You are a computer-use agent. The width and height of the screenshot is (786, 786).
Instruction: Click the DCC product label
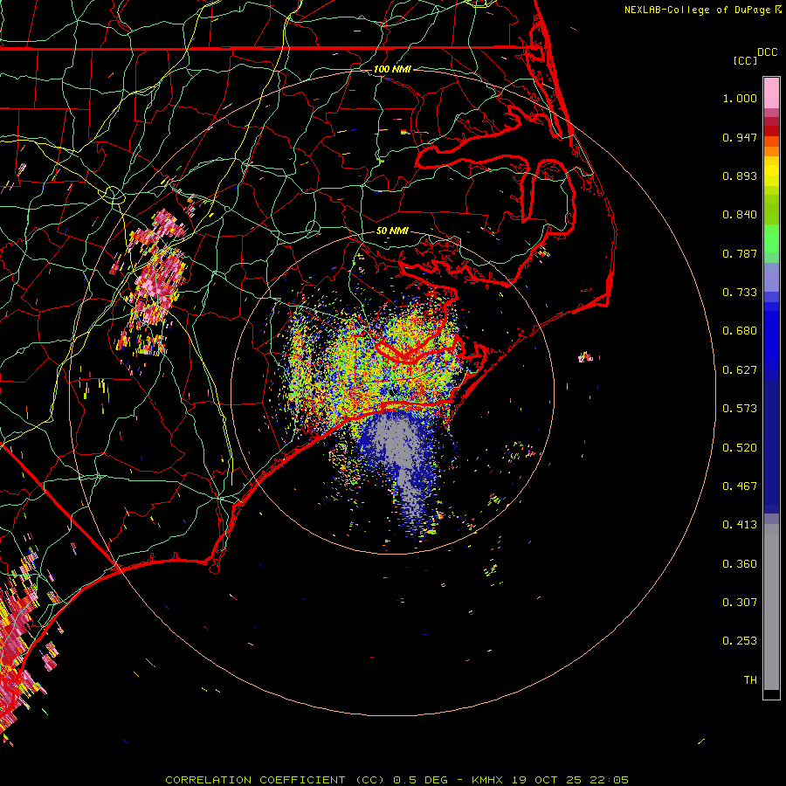coord(767,52)
